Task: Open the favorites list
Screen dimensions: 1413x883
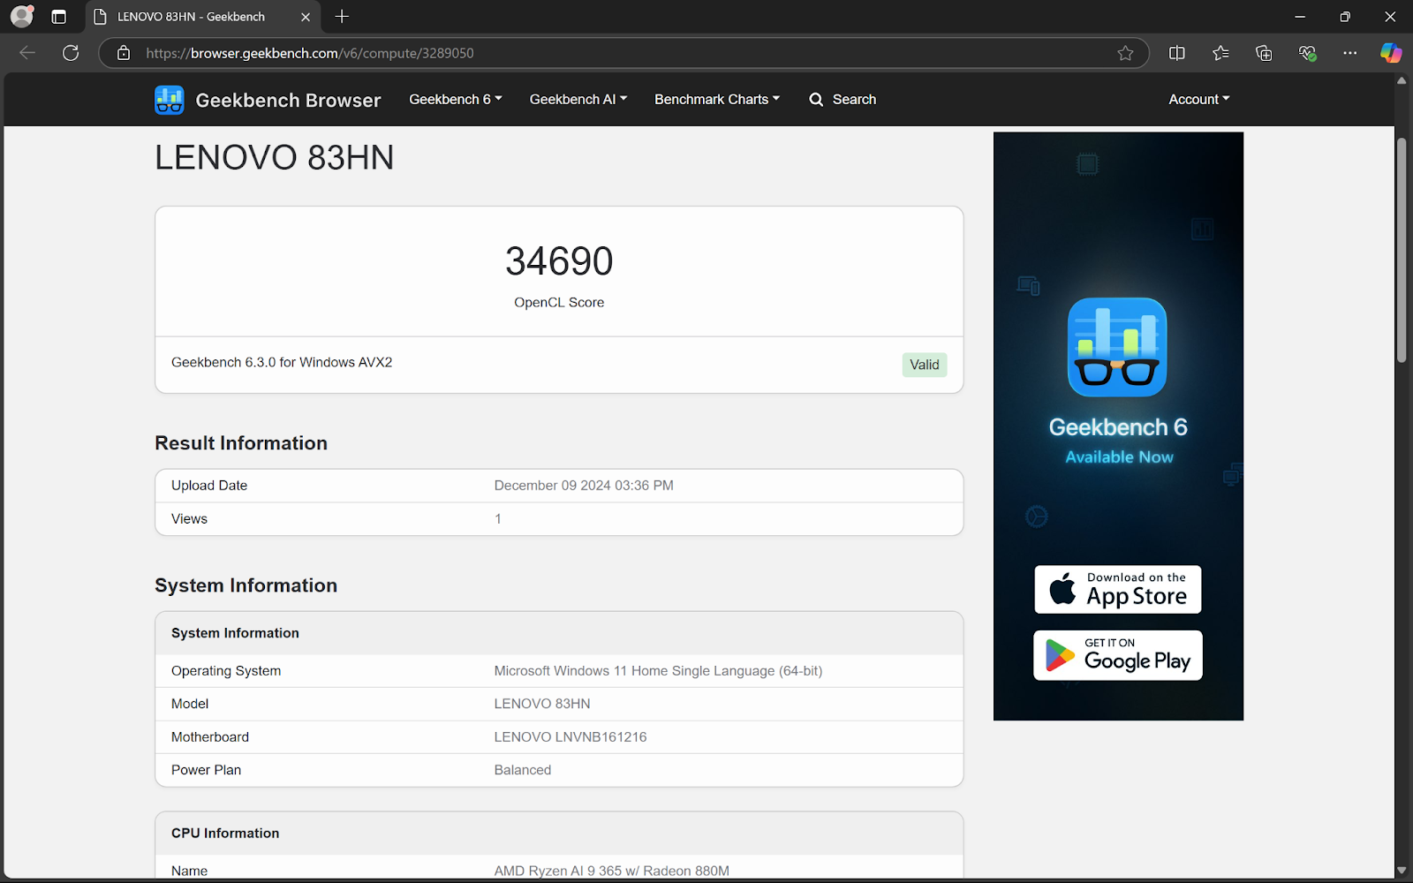Action: (1220, 53)
